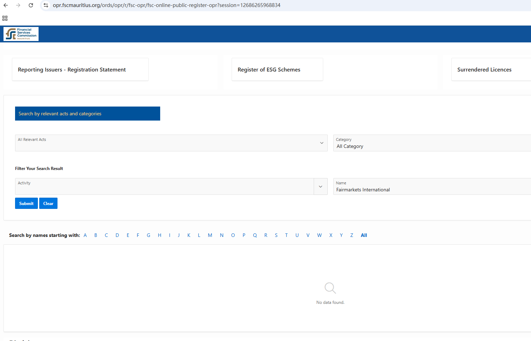This screenshot has height=341, width=531.
Task: Click the 'No data found.' message
Action: 331,302
